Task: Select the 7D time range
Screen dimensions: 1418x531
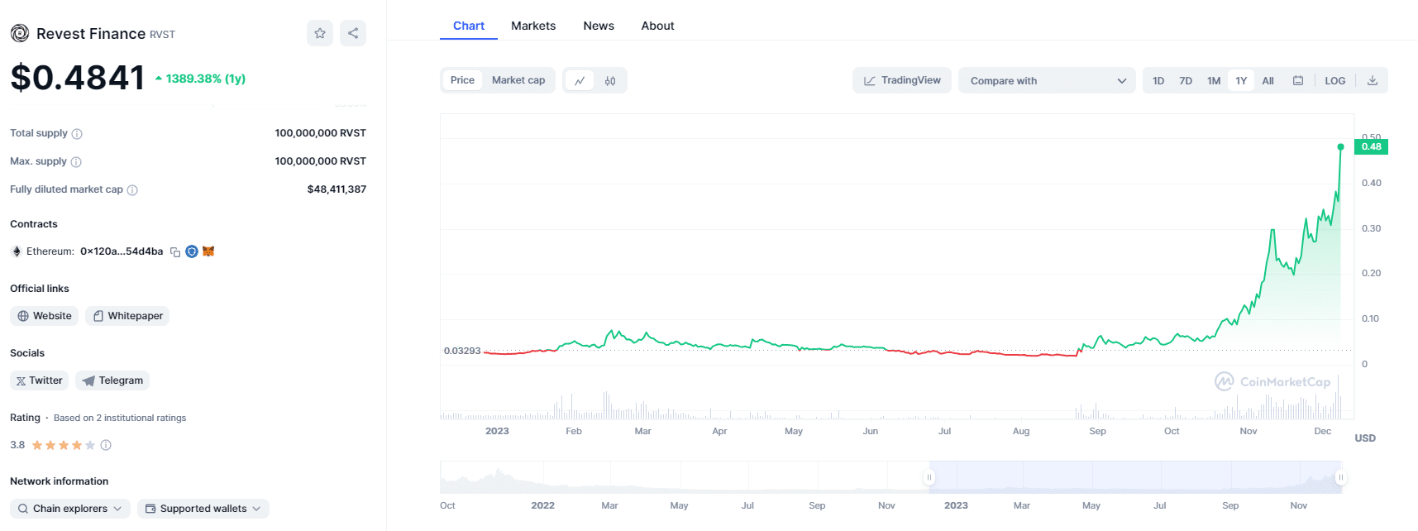Action: coord(1186,81)
